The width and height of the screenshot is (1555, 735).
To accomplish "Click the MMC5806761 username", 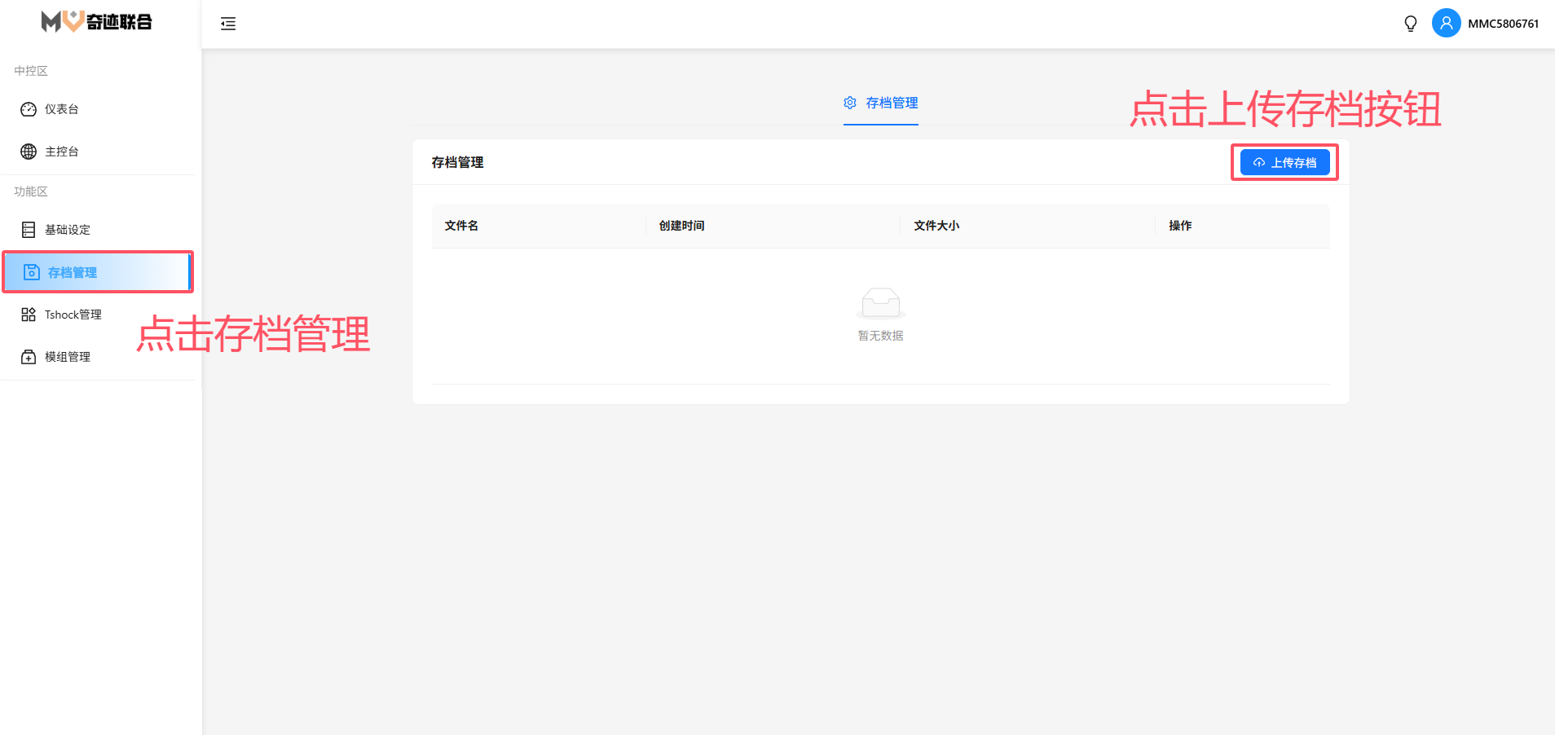I will (1503, 24).
